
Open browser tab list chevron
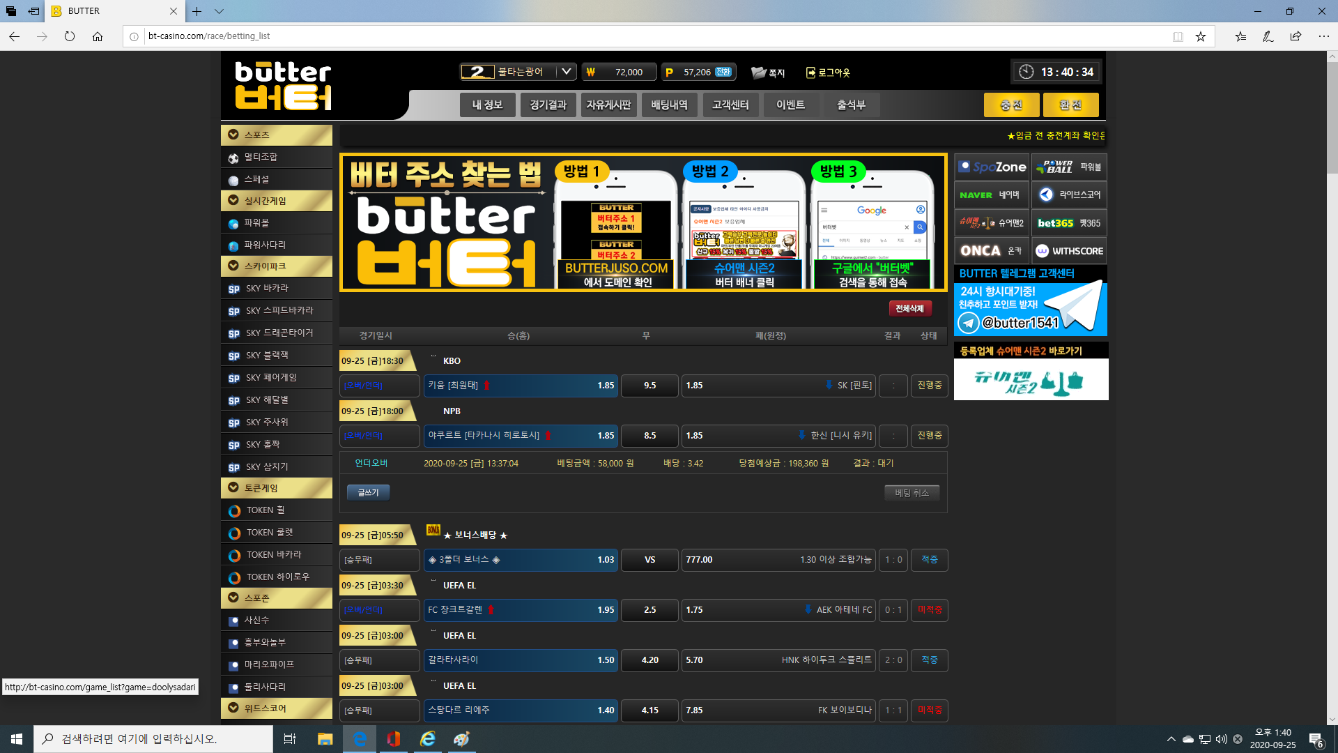tap(219, 11)
